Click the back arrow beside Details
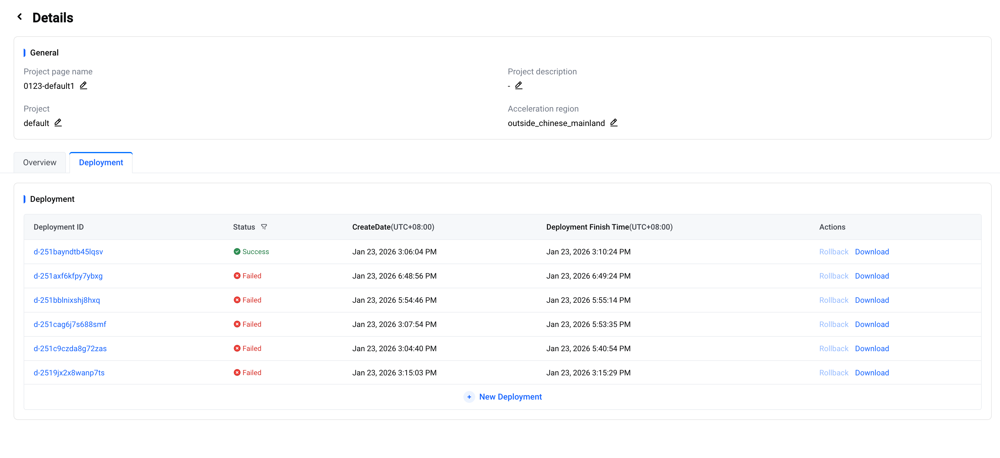The height and width of the screenshot is (458, 1000). [x=20, y=17]
